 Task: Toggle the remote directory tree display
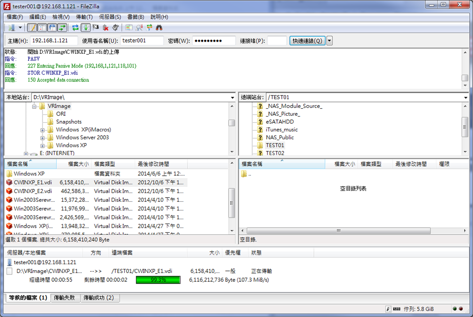[x=53, y=28]
